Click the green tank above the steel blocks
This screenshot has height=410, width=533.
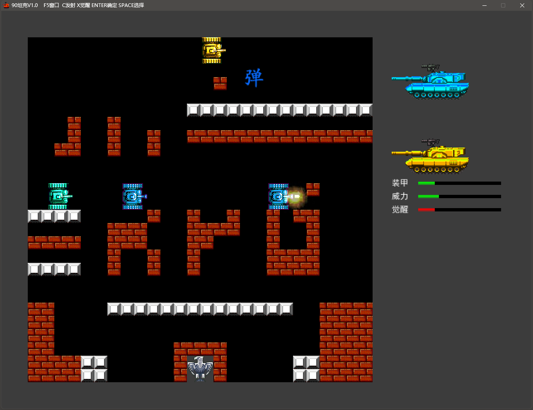coord(60,197)
